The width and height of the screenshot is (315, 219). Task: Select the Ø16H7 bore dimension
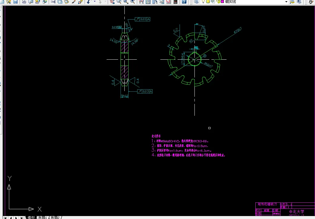(208, 65)
